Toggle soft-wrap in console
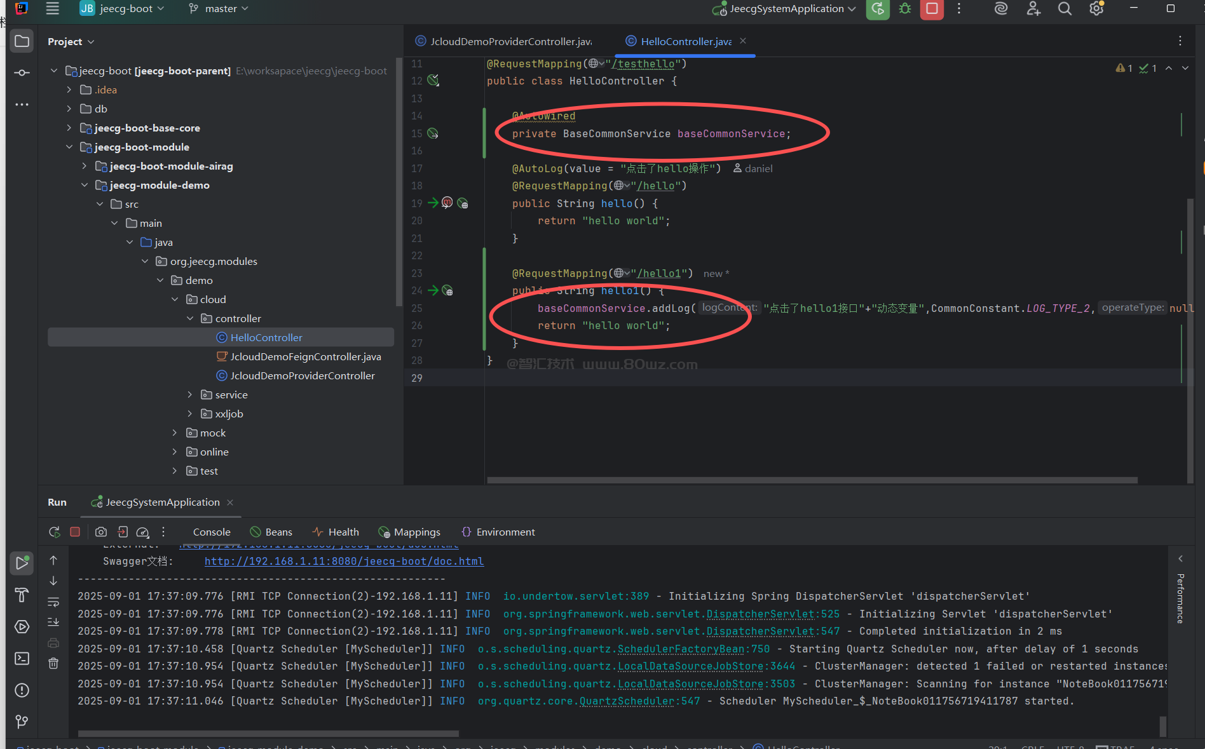 [53, 602]
